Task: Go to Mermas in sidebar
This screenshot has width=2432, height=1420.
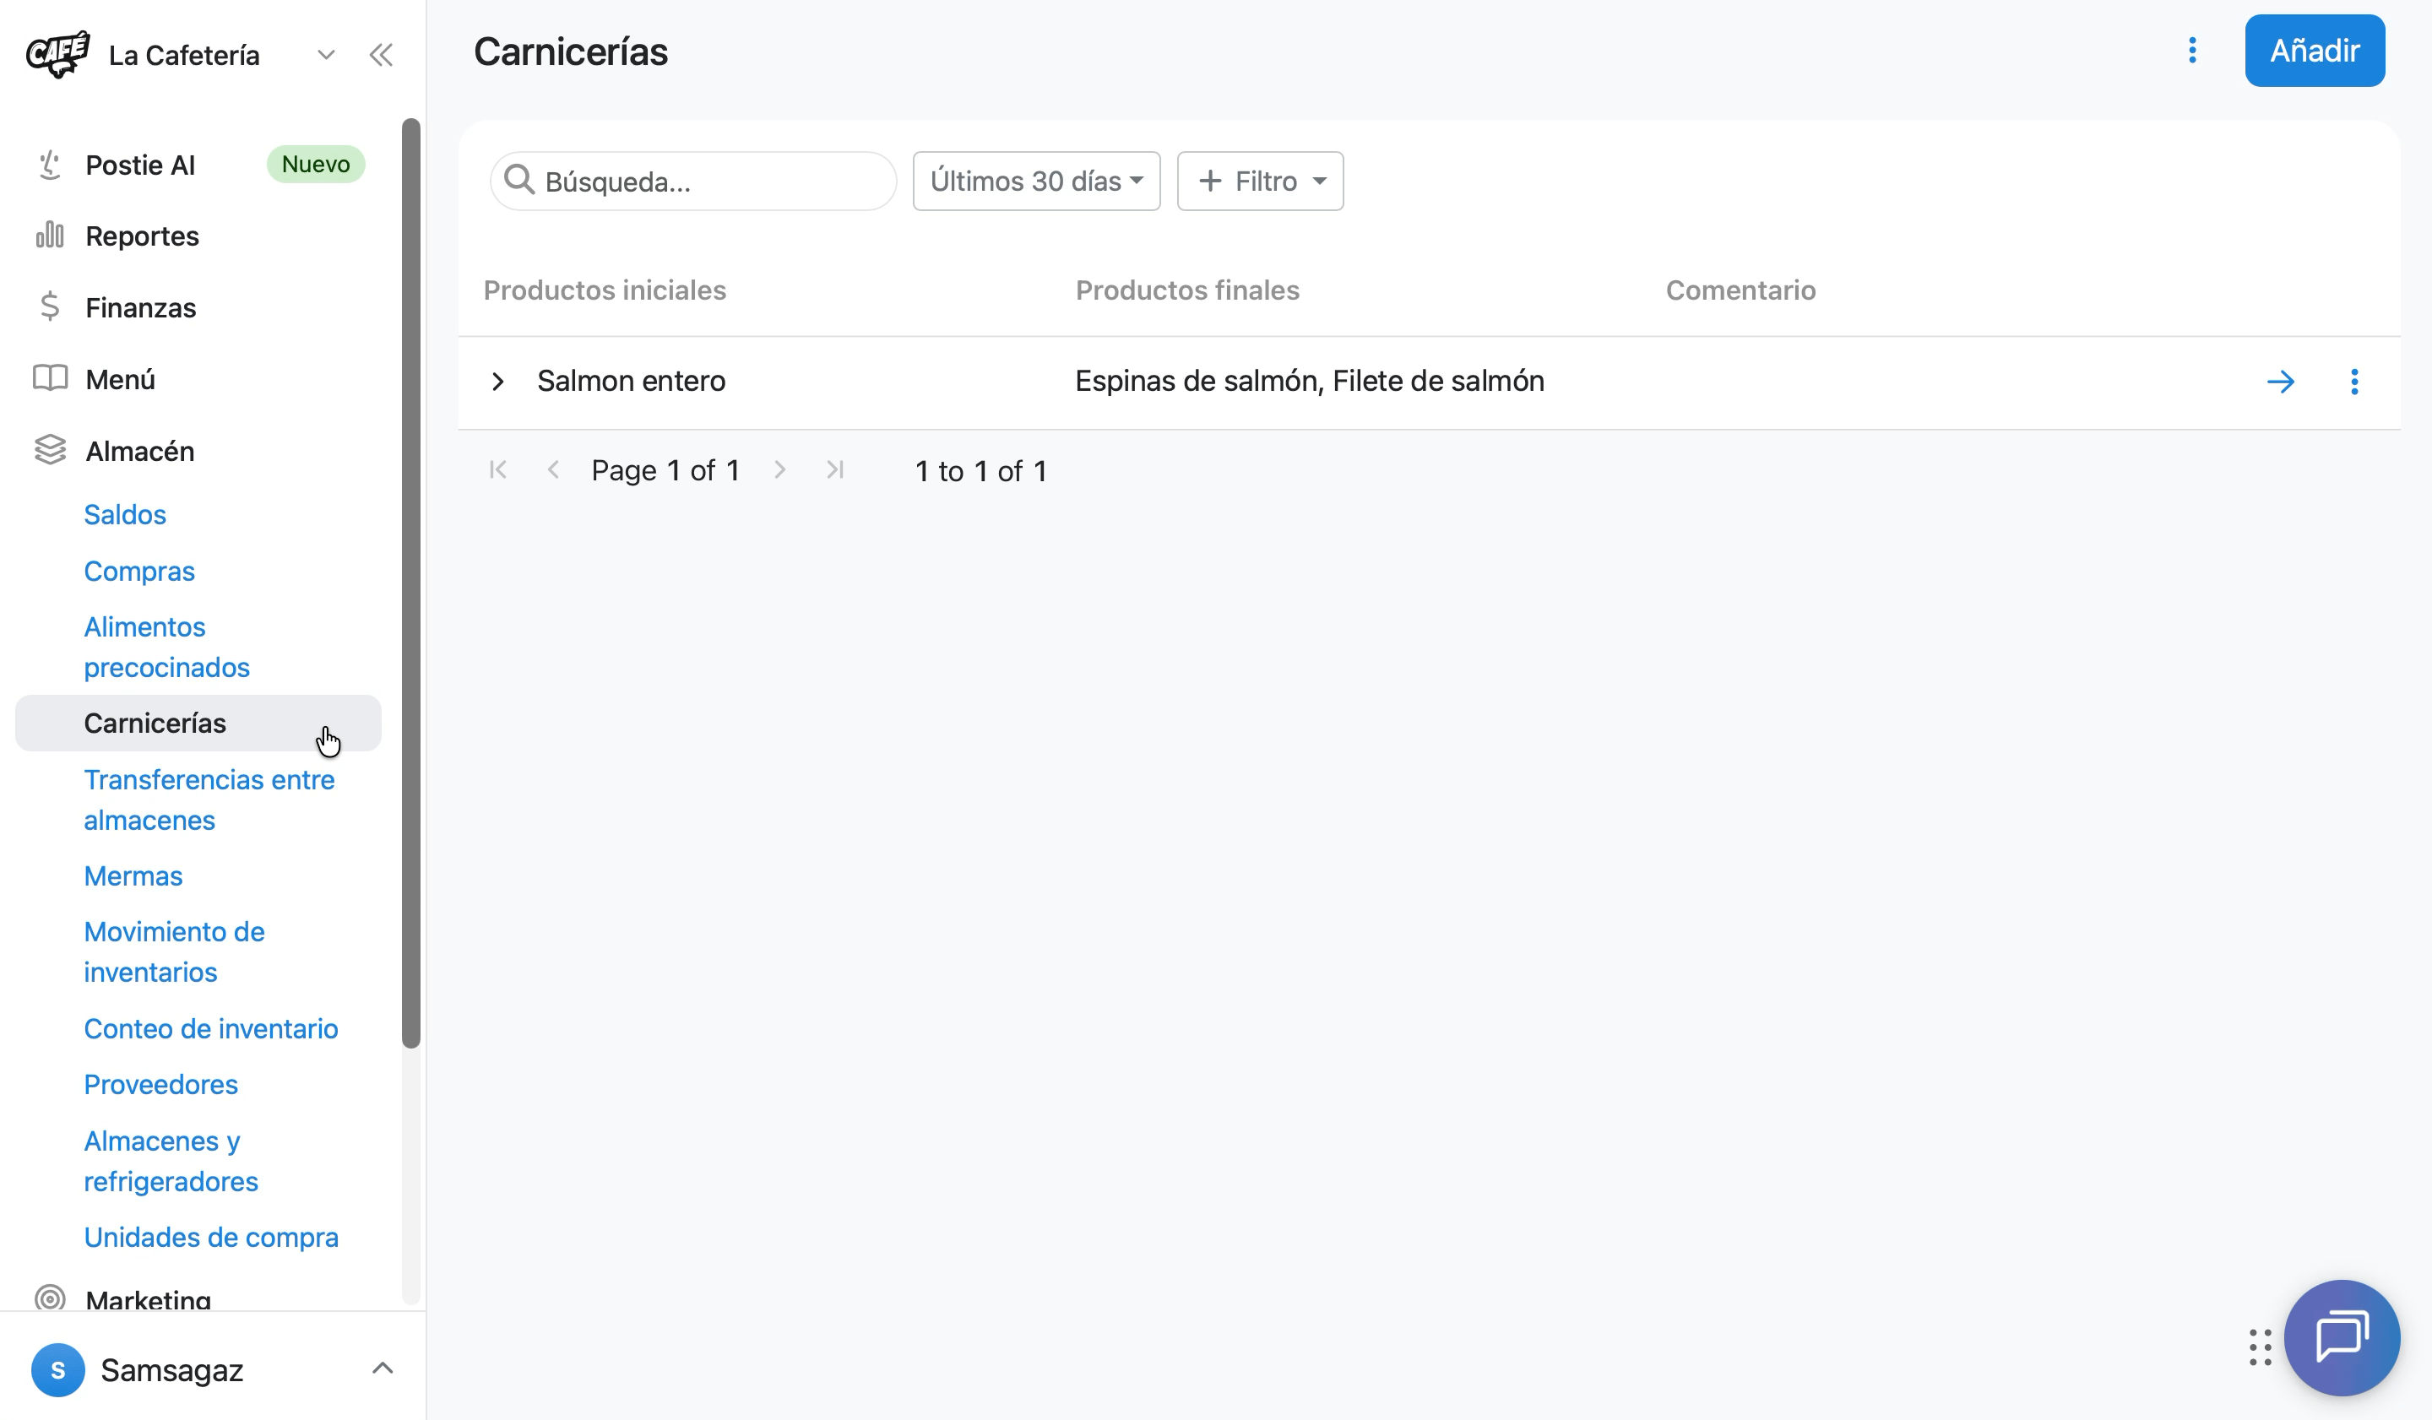Action: 133,876
